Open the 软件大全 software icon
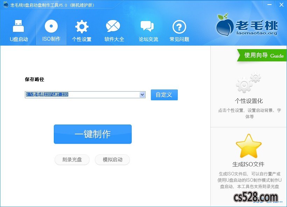The width and height of the screenshot is (287, 207). tap(113, 26)
